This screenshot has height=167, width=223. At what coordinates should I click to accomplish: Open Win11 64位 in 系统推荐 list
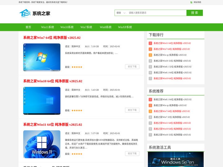tap(172, 123)
